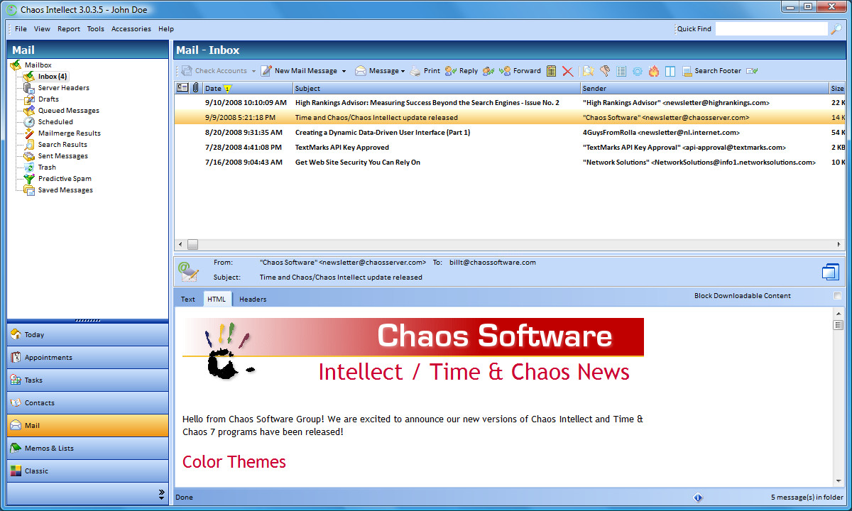Click the split pane layout icon
The width and height of the screenshot is (852, 511).
pyautogui.click(x=670, y=71)
